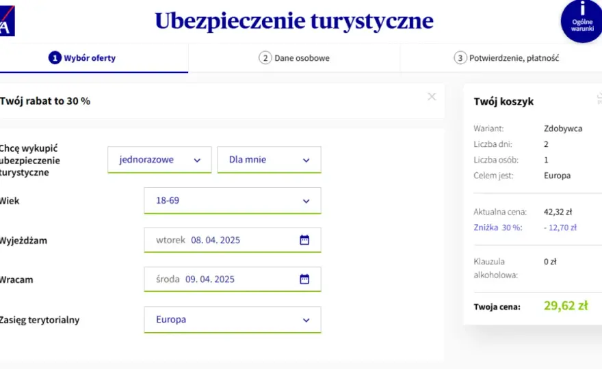
Task: Open calendar icon in Wracam field
Action: [x=304, y=279]
